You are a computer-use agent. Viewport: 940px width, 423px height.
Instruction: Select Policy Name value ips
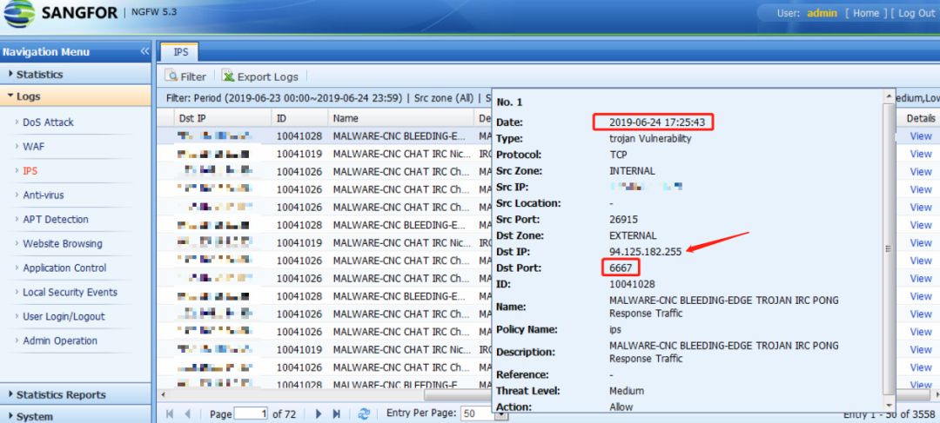pos(615,329)
